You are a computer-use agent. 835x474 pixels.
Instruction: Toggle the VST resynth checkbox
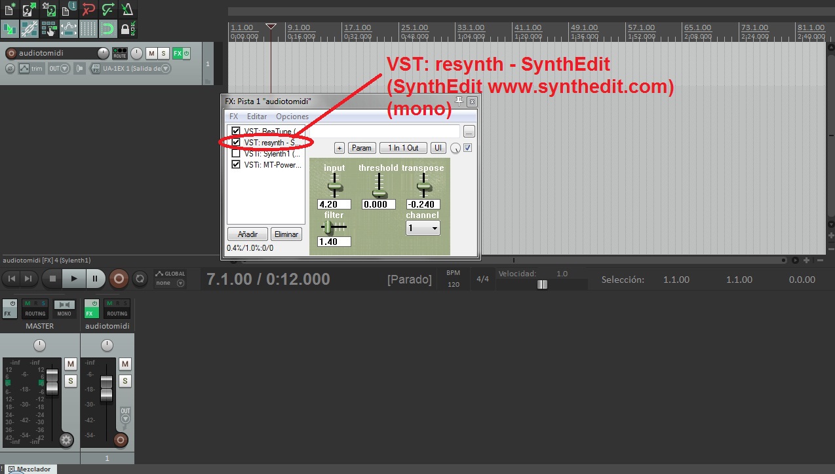coord(236,142)
